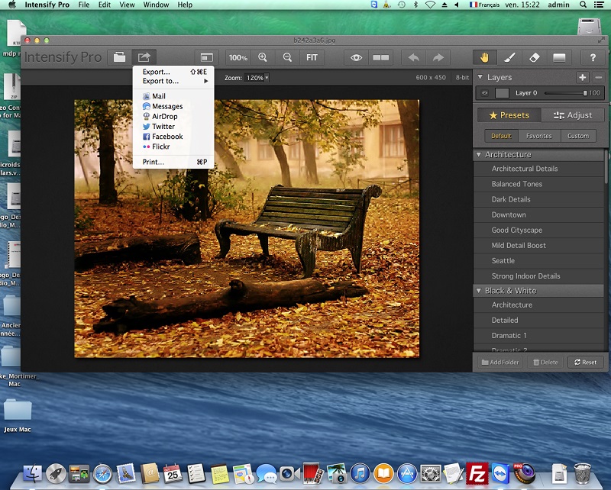
Task: Select the Eraser tool
Action: [534, 58]
